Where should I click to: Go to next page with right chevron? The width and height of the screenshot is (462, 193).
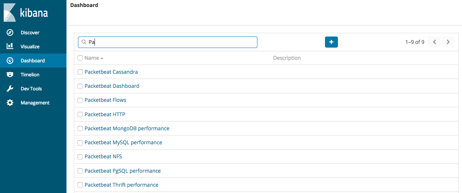pos(448,42)
